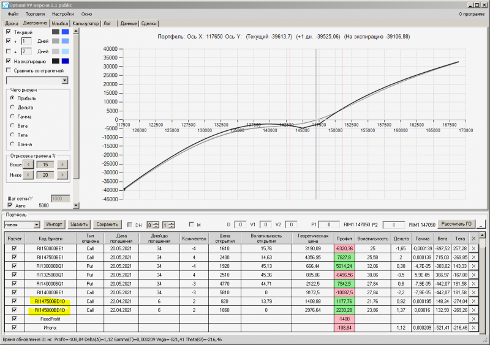Click the Сохранить button
This screenshot has width=490, height=345.
(x=107, y=224)
